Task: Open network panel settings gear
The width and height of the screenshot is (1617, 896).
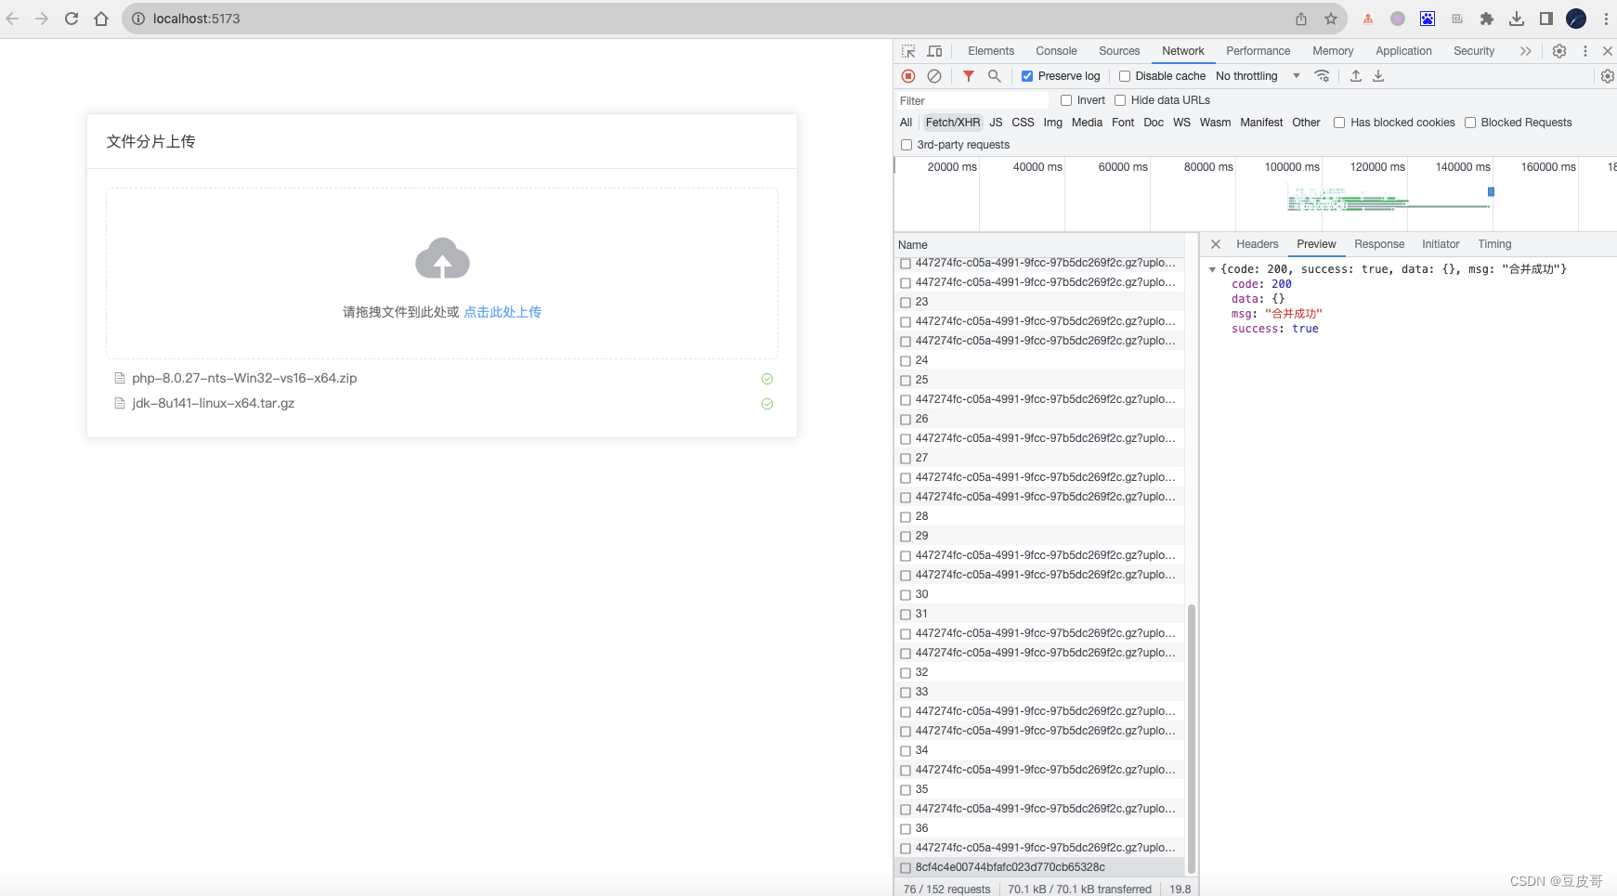Action: point(1608,76)
